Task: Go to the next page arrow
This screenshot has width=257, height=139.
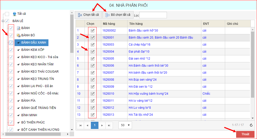Action: click(x=102, y=125)
